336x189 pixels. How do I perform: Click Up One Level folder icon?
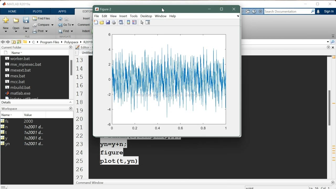[x=13, y=42]
